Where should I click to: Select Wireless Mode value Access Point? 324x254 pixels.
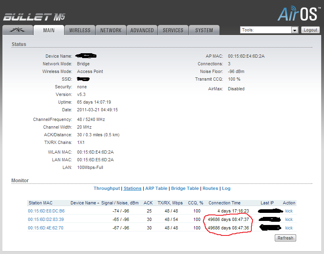click(x=90, y=71)
